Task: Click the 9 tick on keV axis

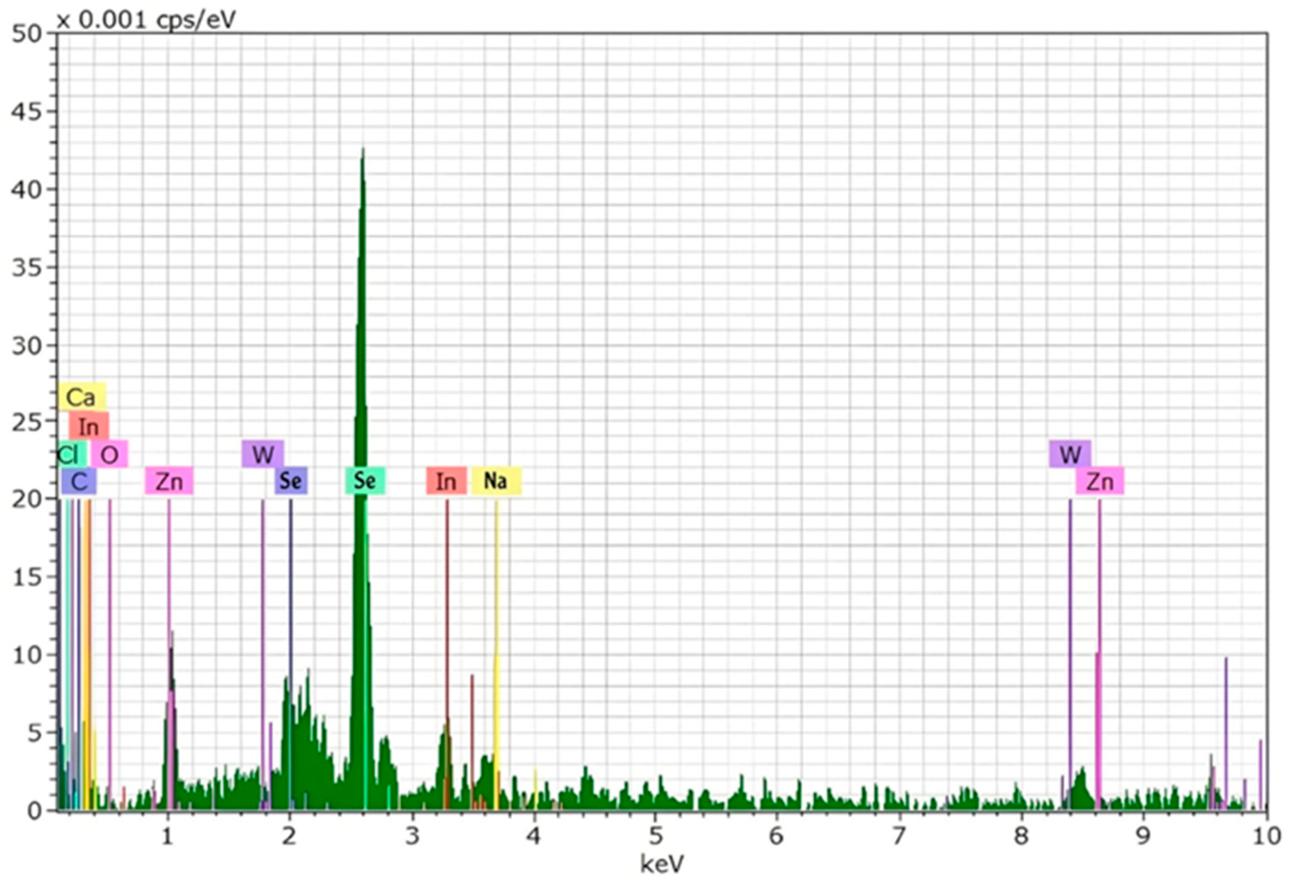Action: point(1143,837)
